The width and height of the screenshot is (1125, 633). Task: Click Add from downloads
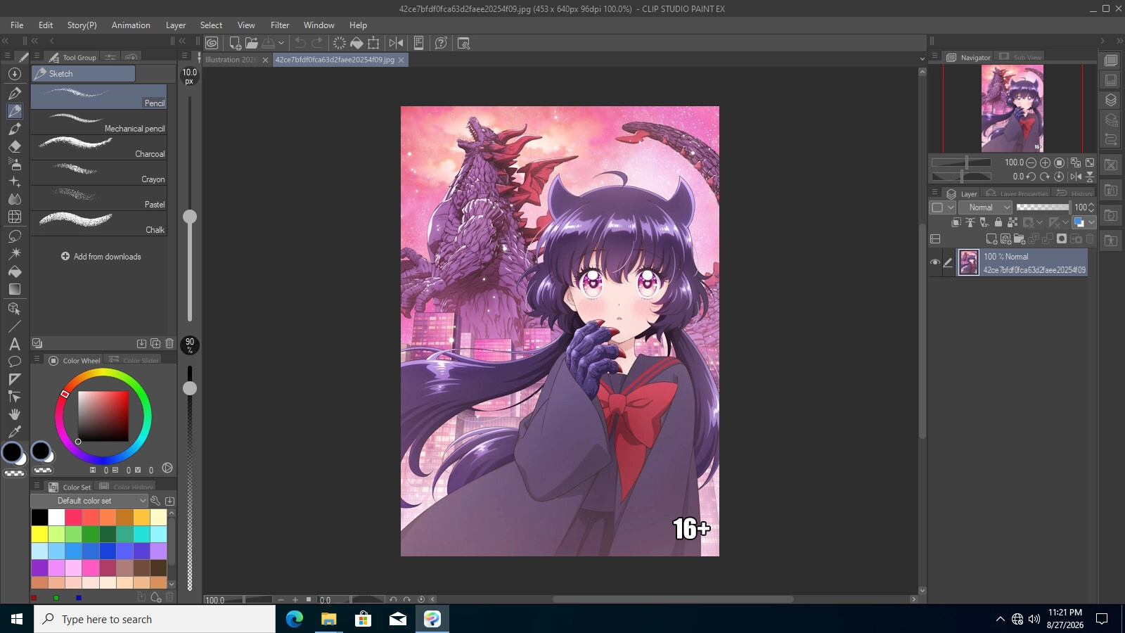point(101,257)
